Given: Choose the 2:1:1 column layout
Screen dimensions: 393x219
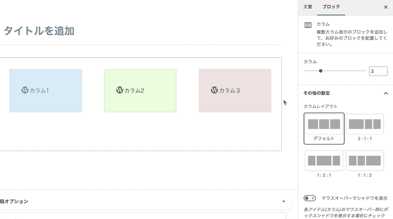Looking at the screenshot, I should click(365, 124).
